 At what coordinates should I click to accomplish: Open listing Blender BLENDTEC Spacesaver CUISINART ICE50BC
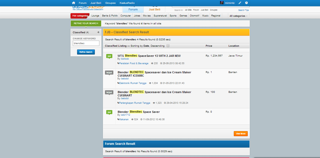[x=154, y=74]
